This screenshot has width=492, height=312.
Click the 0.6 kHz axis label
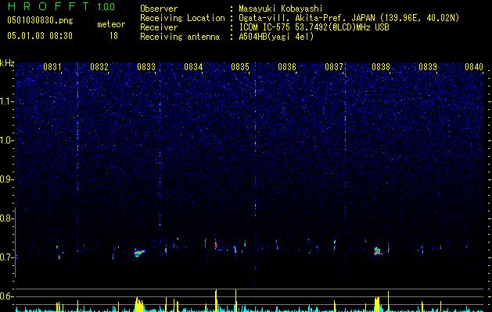pyautogui.click(x=6, y=296)
